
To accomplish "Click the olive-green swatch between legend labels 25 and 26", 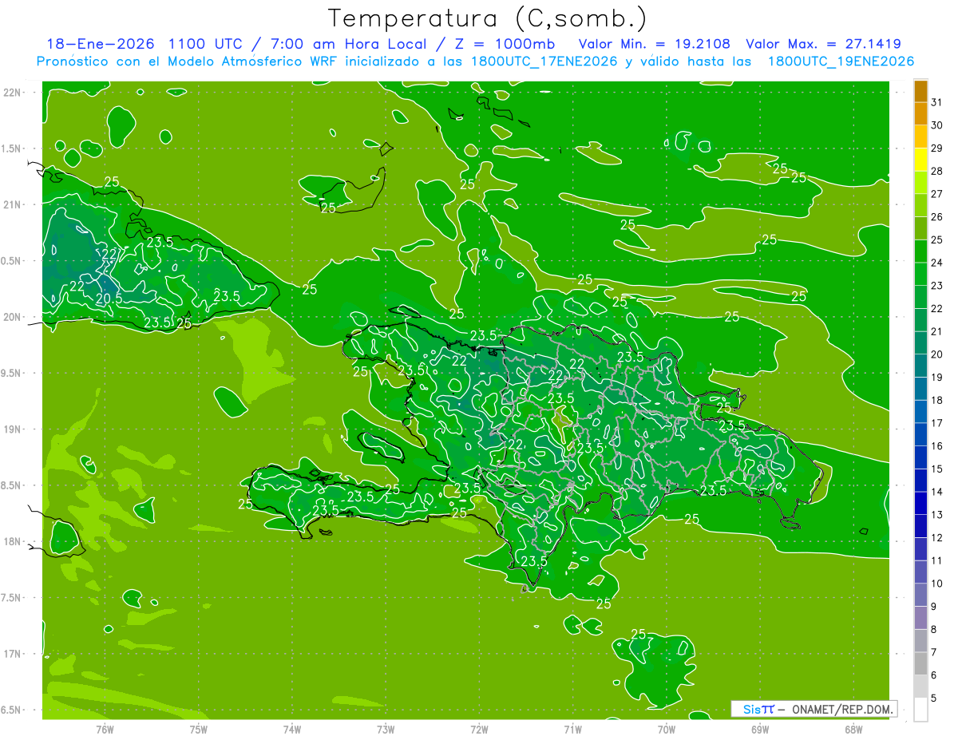I will click(x=920, y=228).
